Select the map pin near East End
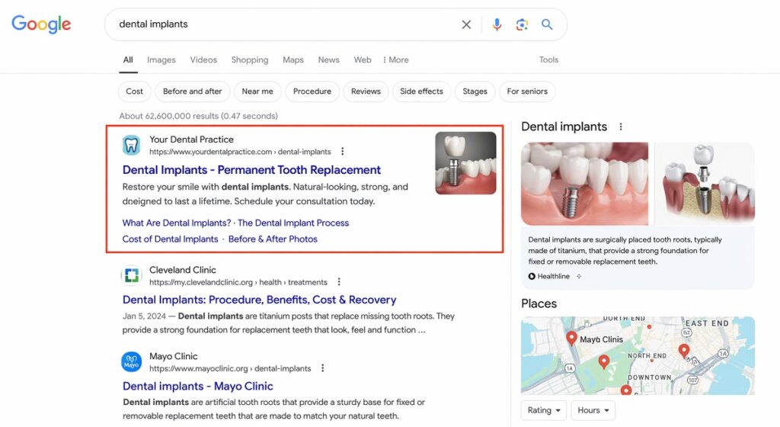Screen dimensions: 780x427 point(684,350)
